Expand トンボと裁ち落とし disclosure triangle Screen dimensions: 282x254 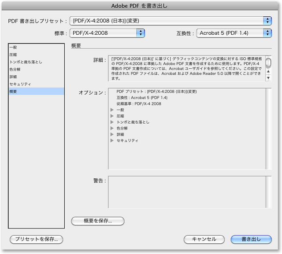coord(112,122)
